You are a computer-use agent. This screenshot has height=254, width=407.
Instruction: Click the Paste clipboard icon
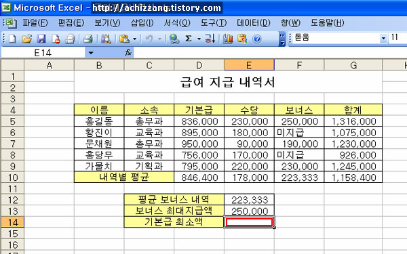[125, 39]
